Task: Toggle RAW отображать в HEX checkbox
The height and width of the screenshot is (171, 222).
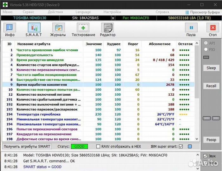Action: coord(98,146)
